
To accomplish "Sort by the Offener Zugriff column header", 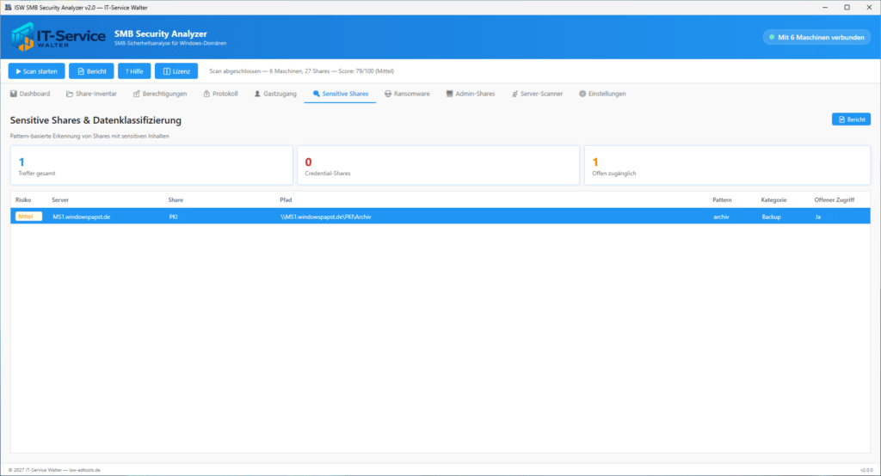I will tap(835, 200).
